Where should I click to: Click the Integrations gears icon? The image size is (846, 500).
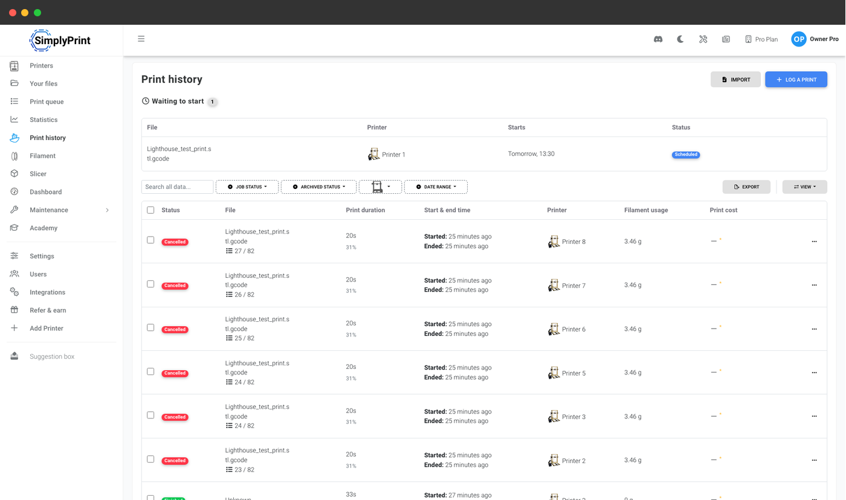point(14,292)
